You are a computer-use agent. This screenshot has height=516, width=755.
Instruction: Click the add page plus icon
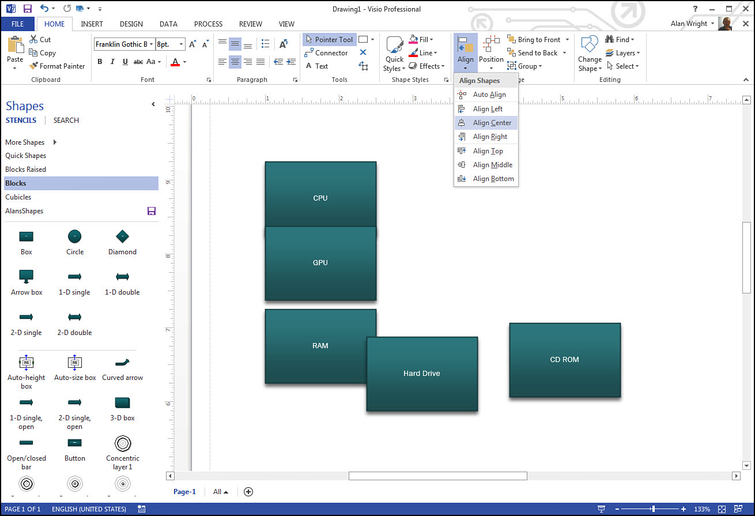coord(248,492)
